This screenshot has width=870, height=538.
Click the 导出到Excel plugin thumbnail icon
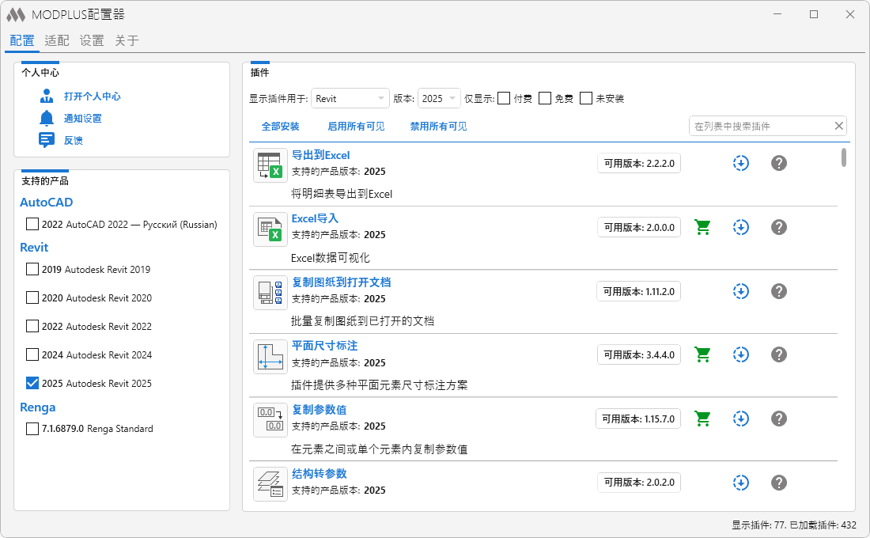click(x=270, y=165)
